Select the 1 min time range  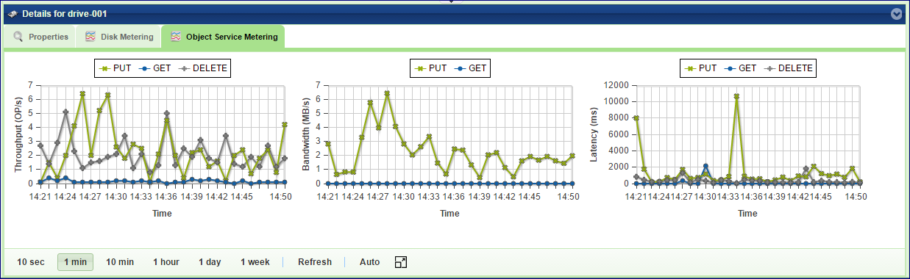pyautogui.click(x=76, y=262)
